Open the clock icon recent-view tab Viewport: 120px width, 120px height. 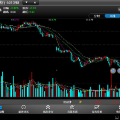pos(24,109)
